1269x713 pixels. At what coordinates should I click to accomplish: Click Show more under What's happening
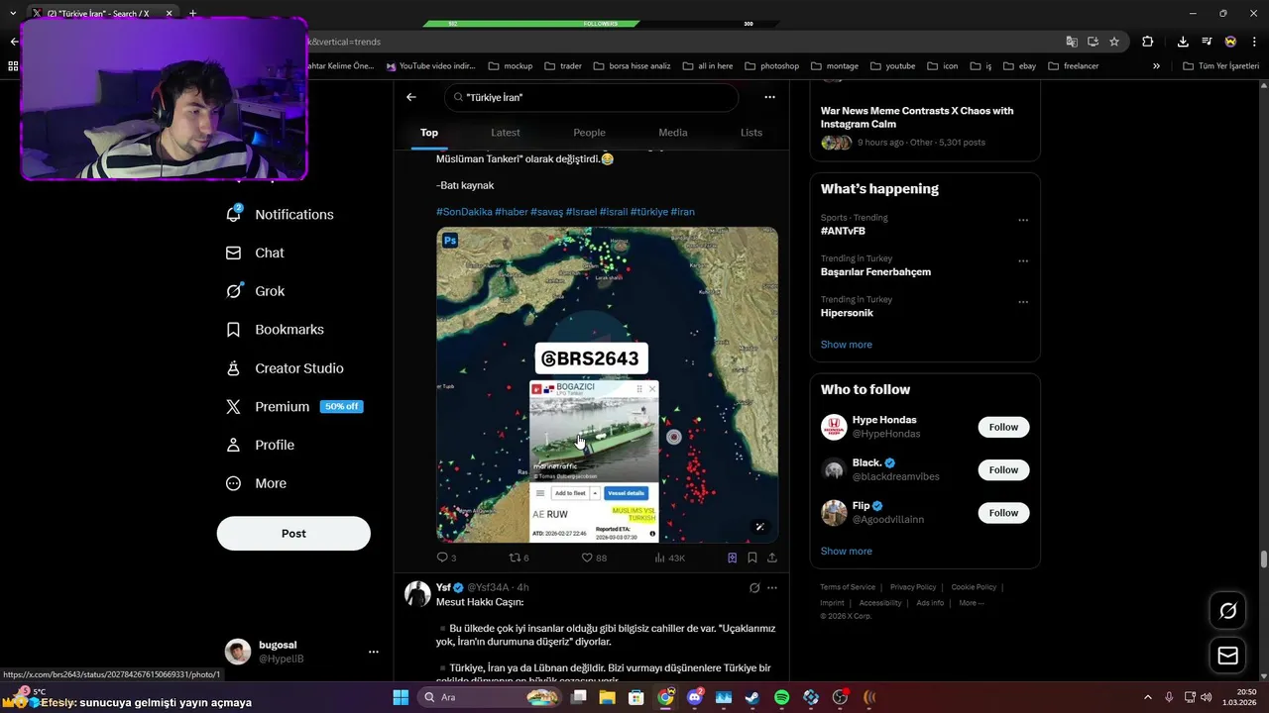[847, 345]
